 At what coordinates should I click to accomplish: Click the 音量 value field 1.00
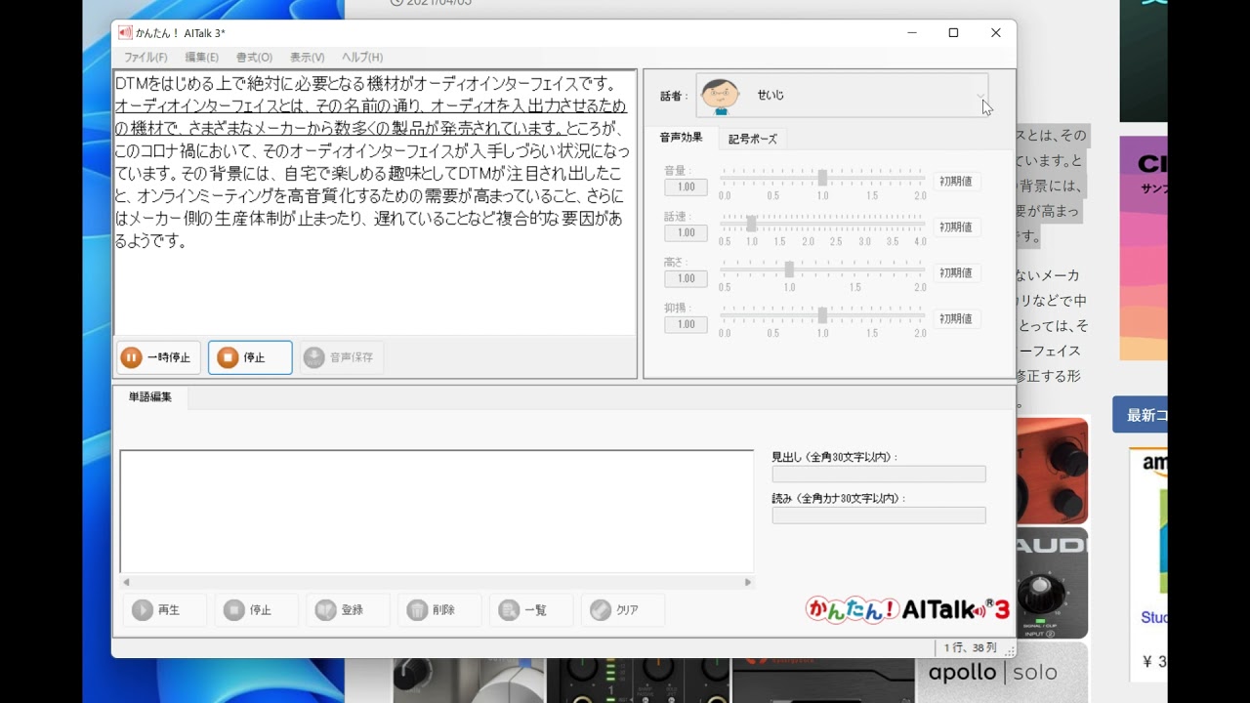coord(686,187)
